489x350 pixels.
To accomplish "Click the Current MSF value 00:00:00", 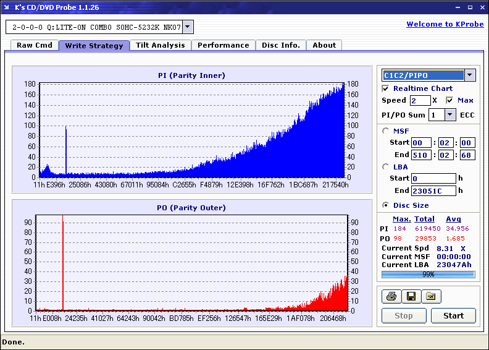I will point(453,257).
